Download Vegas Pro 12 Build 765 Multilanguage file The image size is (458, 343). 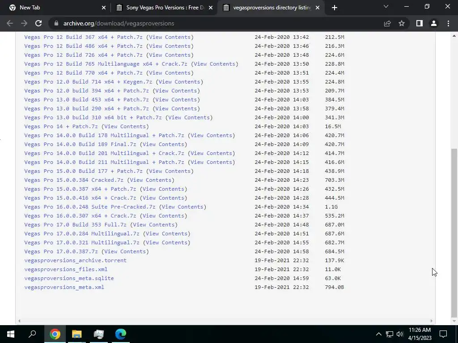coord(106,64)
